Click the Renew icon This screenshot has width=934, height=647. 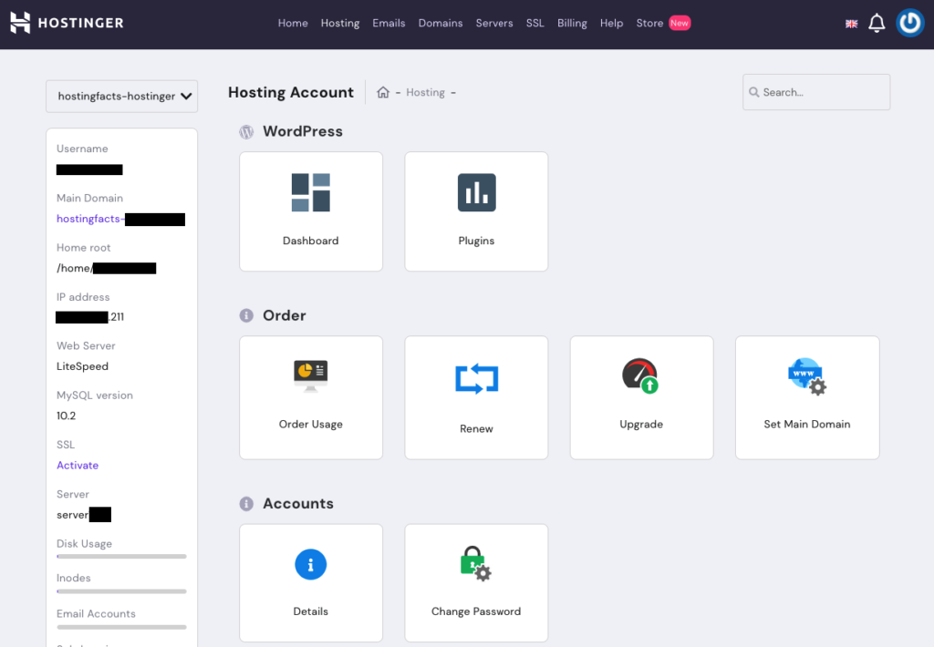pos(475,378)
